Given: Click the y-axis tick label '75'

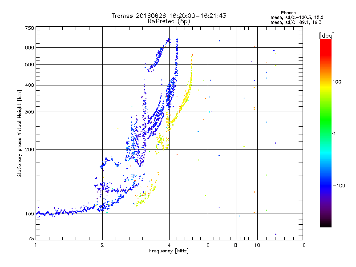Looking at the screenshot, I should [31, 239].
